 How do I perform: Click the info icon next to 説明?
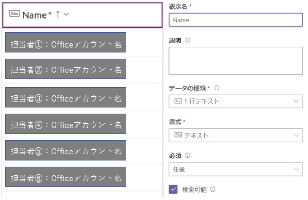coord(187,40)
